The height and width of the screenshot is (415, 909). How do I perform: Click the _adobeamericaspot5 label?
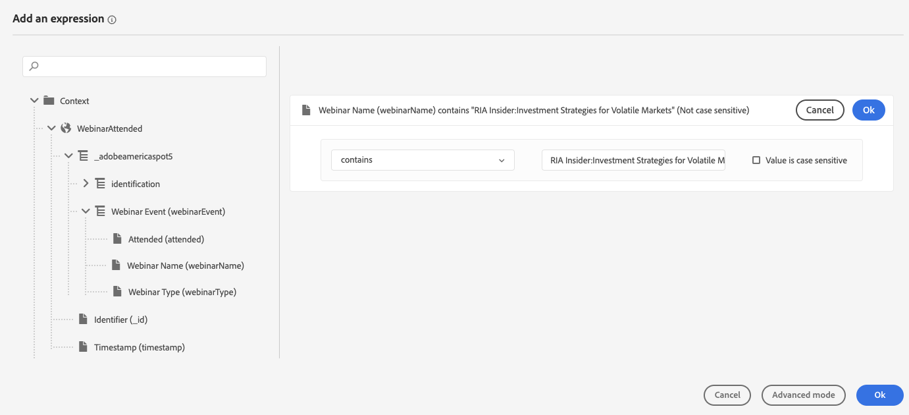pos(134,156)
